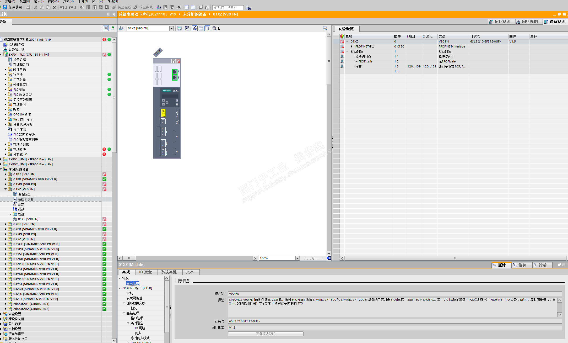Click the download to device icon

(88, 7)
